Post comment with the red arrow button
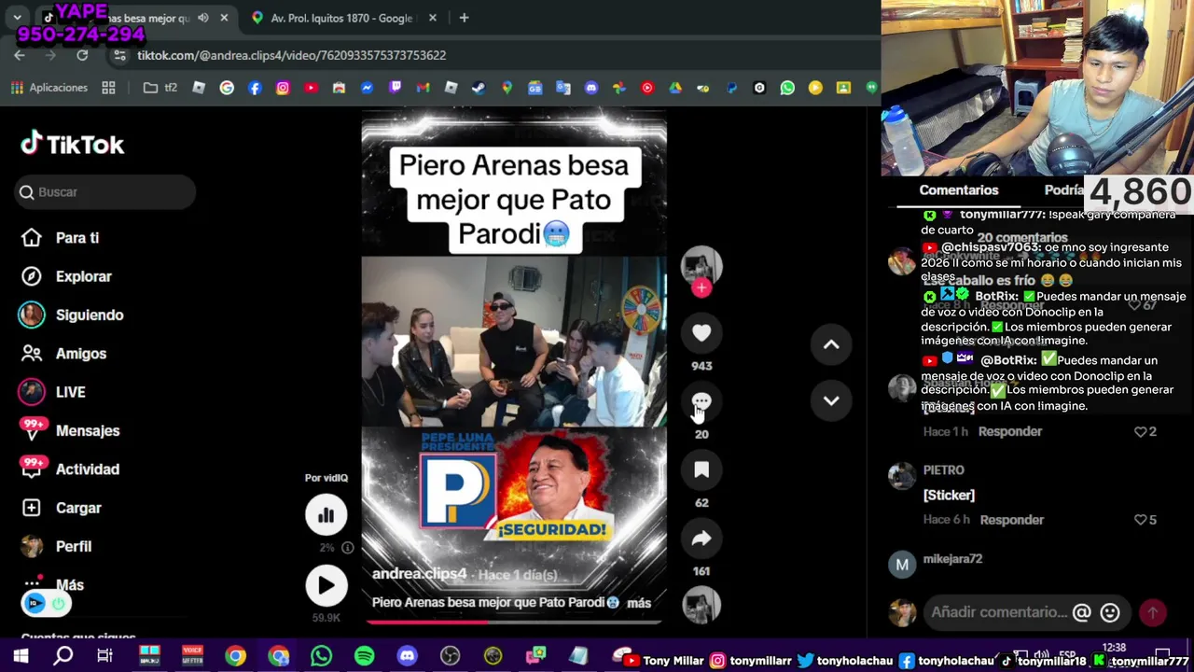This screenshot has height=672, width=1194. tap(1153, 612)
